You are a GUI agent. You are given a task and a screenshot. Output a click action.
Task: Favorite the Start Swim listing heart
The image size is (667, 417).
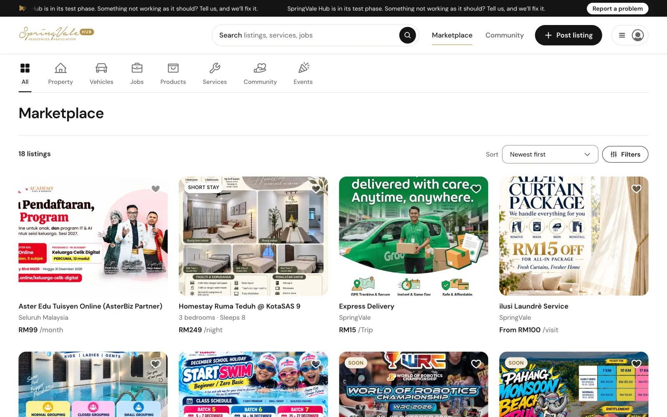point(316,364)
